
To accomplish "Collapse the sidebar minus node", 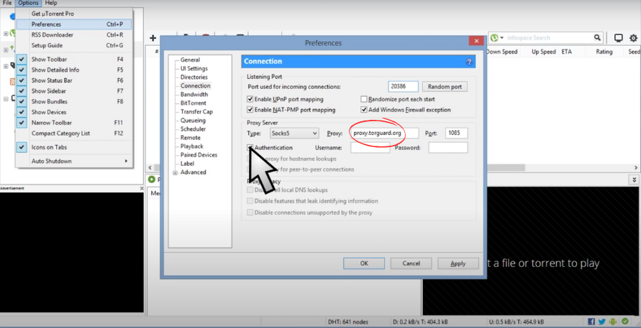I will [x=6, y=98].
